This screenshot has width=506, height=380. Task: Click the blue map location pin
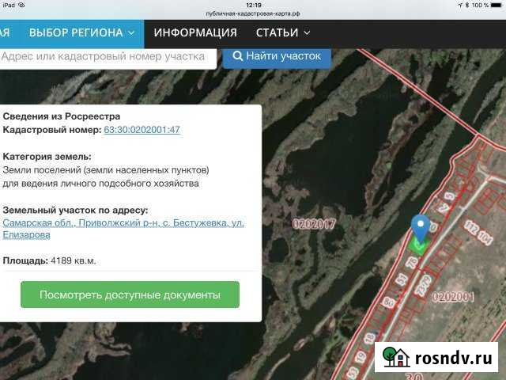click(420, 226)
